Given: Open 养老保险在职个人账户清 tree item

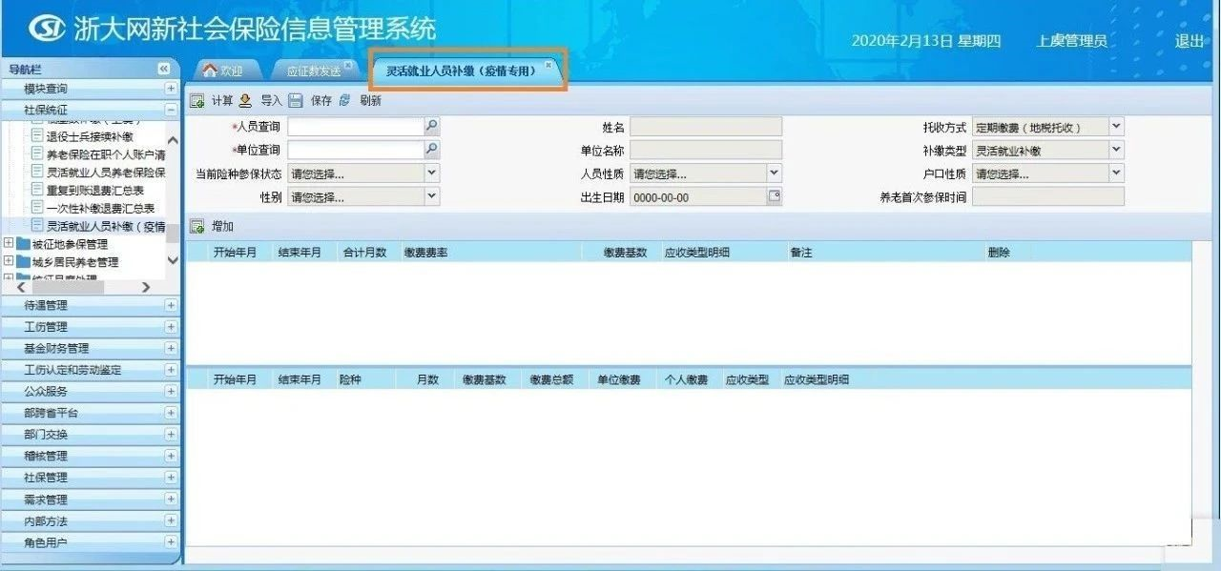Looking at the screenshot, I should [x=106, y=154].
